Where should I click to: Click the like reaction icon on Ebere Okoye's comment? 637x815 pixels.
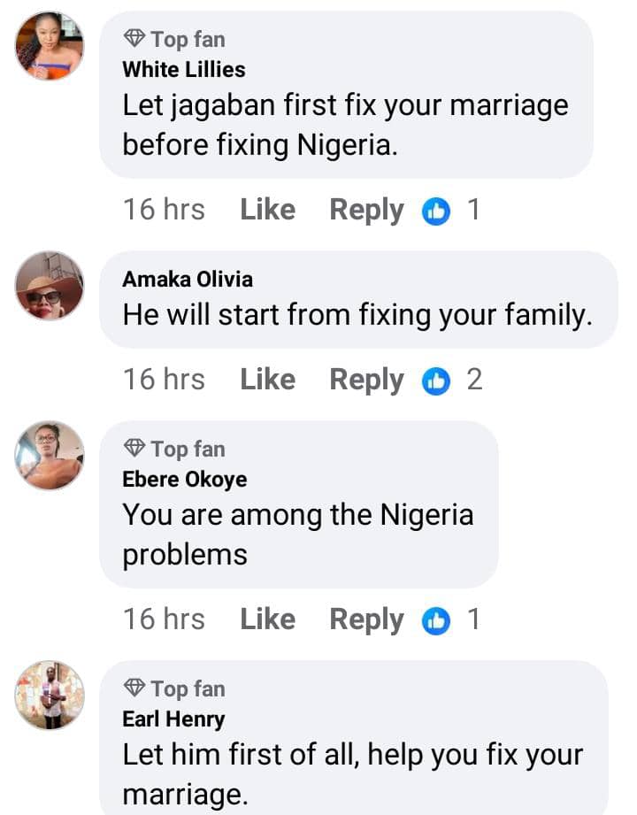coord(436,620)
